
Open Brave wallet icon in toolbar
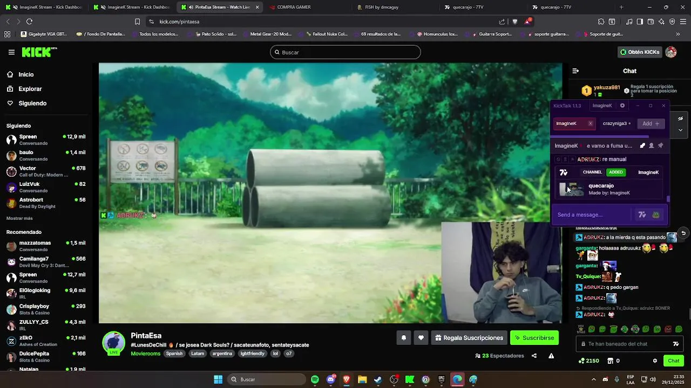651,22
